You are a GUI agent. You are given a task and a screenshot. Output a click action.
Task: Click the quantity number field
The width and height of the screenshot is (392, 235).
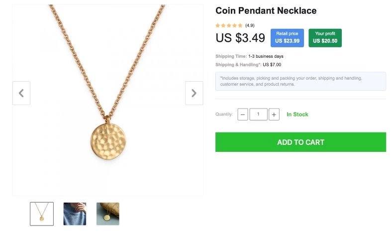(x=258, y=115)
